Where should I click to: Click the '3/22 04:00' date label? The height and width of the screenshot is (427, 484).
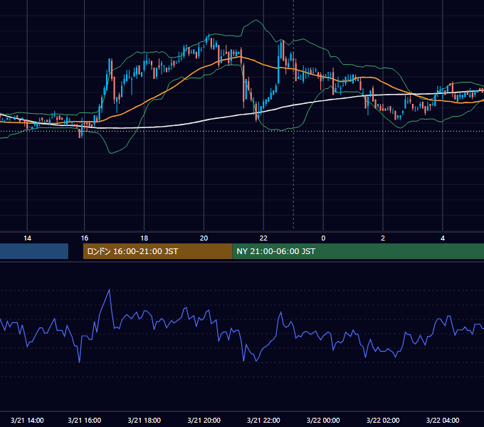click(443, 420)
